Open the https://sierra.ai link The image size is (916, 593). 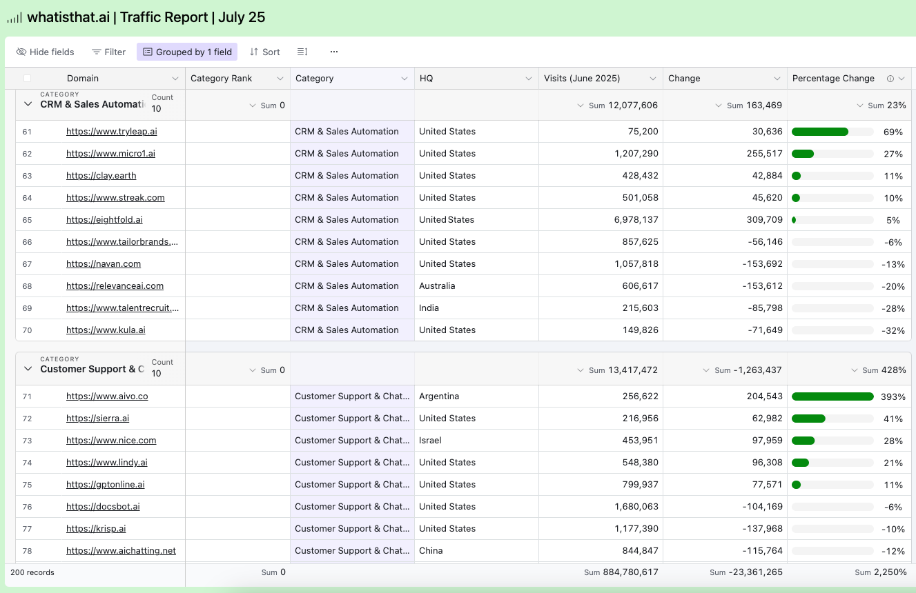97,419
